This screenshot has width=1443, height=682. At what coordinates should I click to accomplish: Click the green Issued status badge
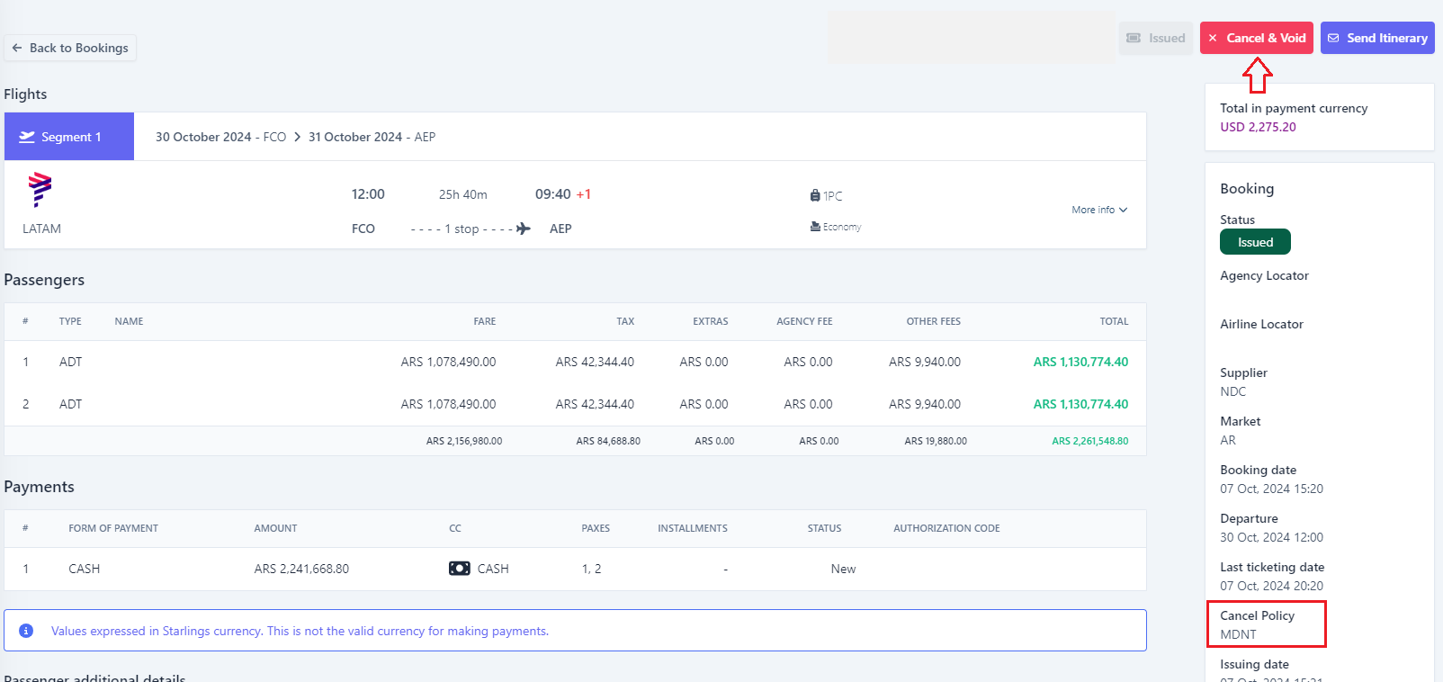(x=1255, y=242)
